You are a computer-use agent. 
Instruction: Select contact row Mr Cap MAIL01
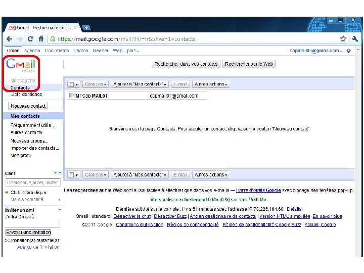click(x=137, y=96)
